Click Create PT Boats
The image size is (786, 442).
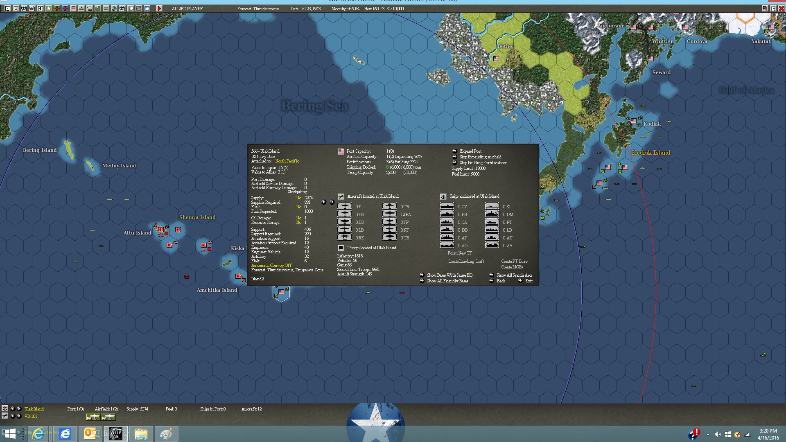click(x=514, y=262)
